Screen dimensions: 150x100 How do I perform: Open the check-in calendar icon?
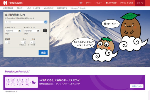click(x=19, y=31)
